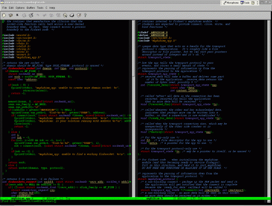Click 'return socket(domain, type, protocol);' line
This screenshot has width=272, height=206.
tap(36, 168)
